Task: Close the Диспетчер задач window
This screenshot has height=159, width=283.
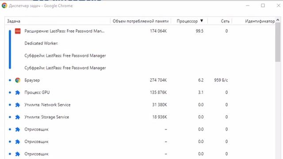Action: click(x=279, y=6)
